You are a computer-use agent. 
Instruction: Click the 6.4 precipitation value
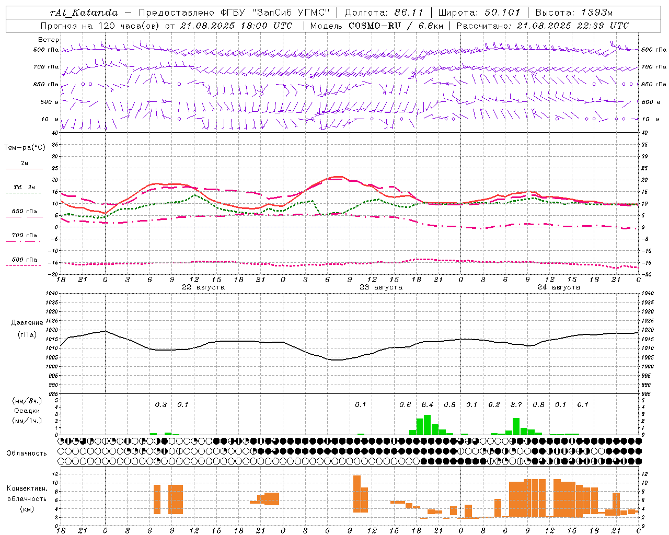(x=428, y=404)
